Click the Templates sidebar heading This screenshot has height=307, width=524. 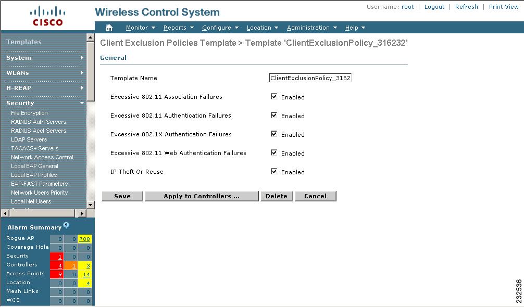click(x=24, y=42)
